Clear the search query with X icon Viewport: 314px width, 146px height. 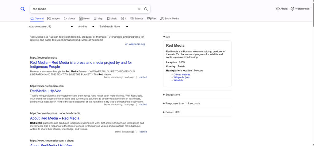(140, 9)
